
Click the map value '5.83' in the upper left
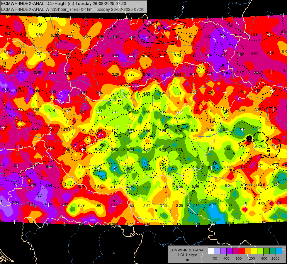click(39, 35)
